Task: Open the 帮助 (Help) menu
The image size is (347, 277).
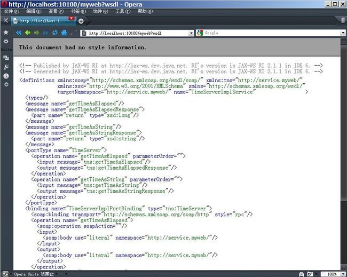Action: [x=145, y=11]
